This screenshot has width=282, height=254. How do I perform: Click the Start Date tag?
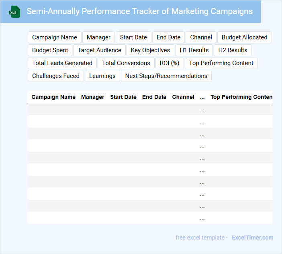click(x=133, y=37)
